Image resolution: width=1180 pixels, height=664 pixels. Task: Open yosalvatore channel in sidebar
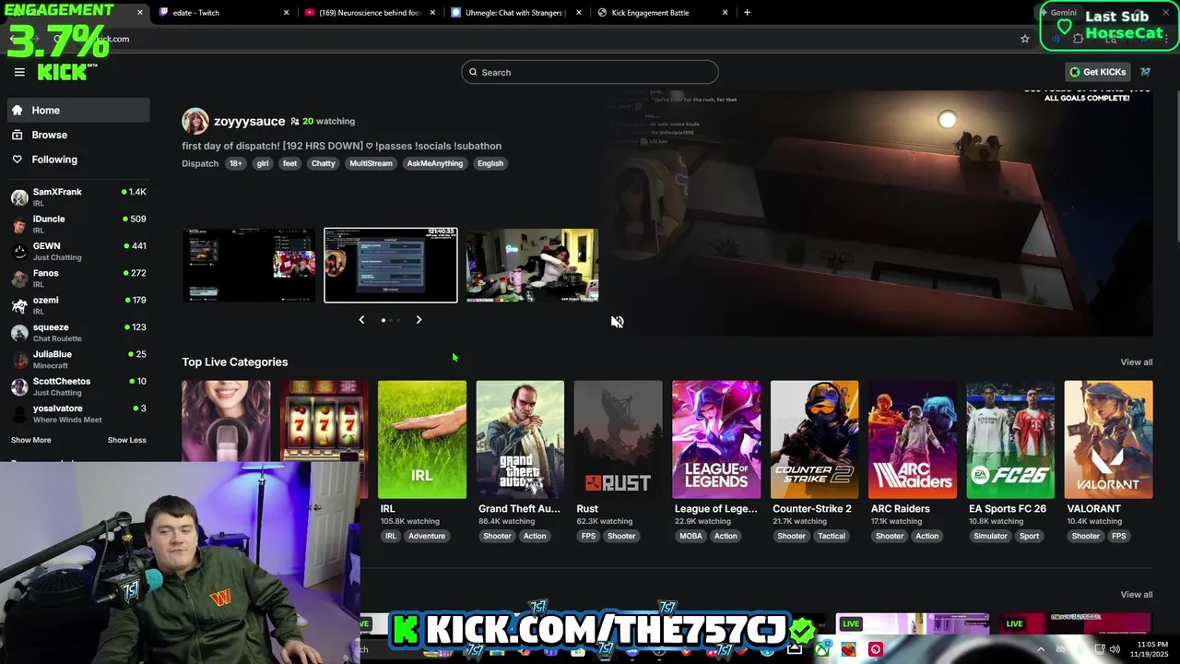pyautogui.click(x=78, y=413)
